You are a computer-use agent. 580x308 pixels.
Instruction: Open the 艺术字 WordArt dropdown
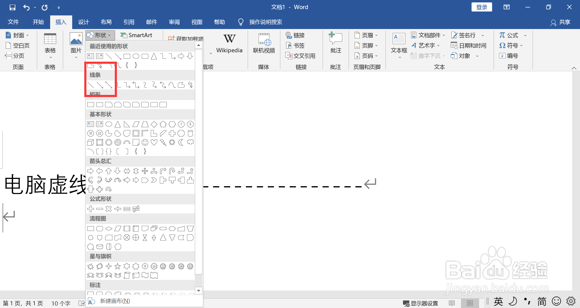(x=426, y=46)
